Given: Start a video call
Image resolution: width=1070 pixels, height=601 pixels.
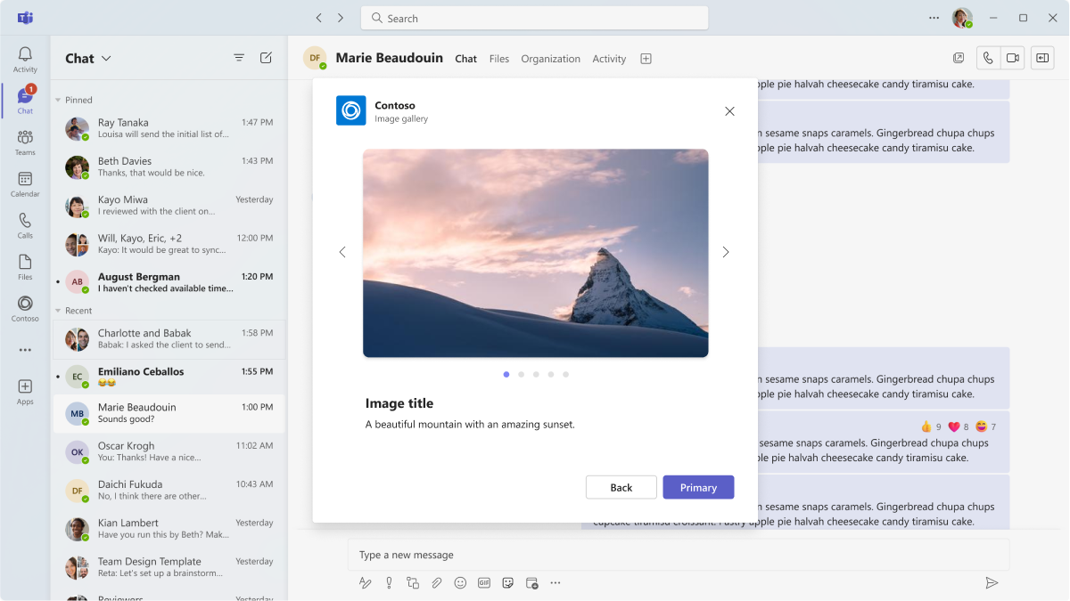Looking at the screenshot, I should 1013,58.
